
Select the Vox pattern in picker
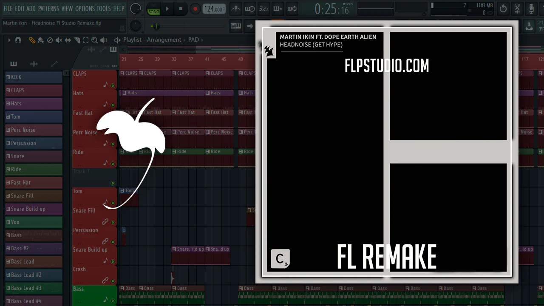34,222
